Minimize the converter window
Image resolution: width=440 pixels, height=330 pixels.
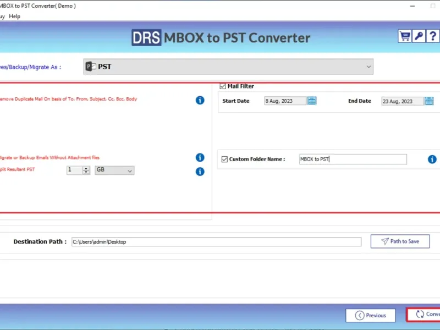[x=412, y=6]
